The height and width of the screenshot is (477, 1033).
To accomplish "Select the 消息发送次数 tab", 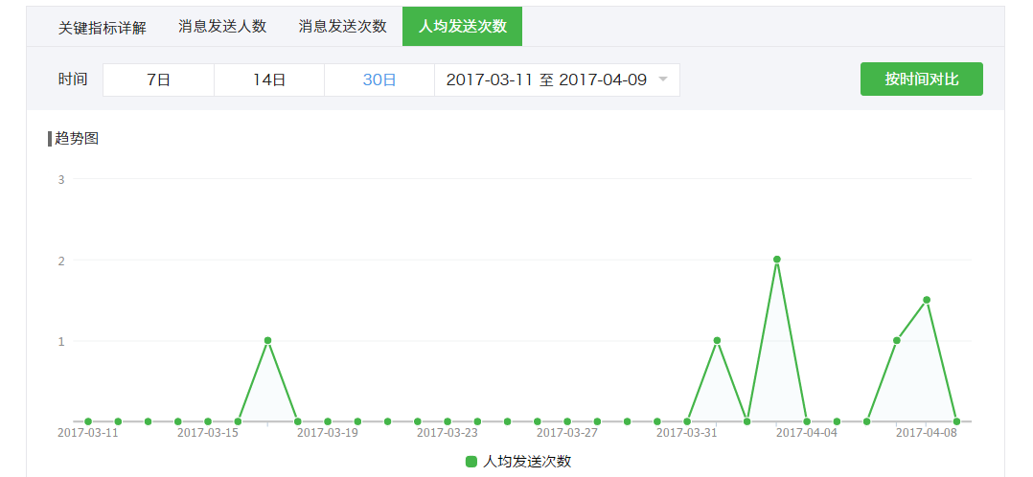I will click(342, 27).
